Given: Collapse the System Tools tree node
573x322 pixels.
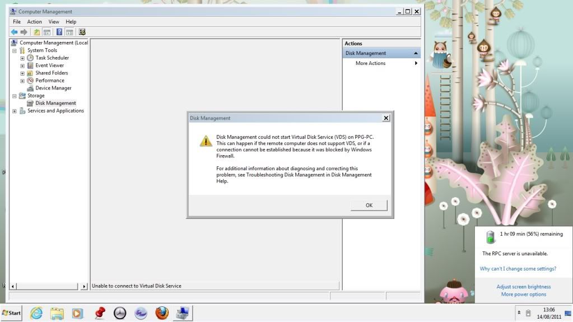Looking at the screenshot, I should 15,50.
